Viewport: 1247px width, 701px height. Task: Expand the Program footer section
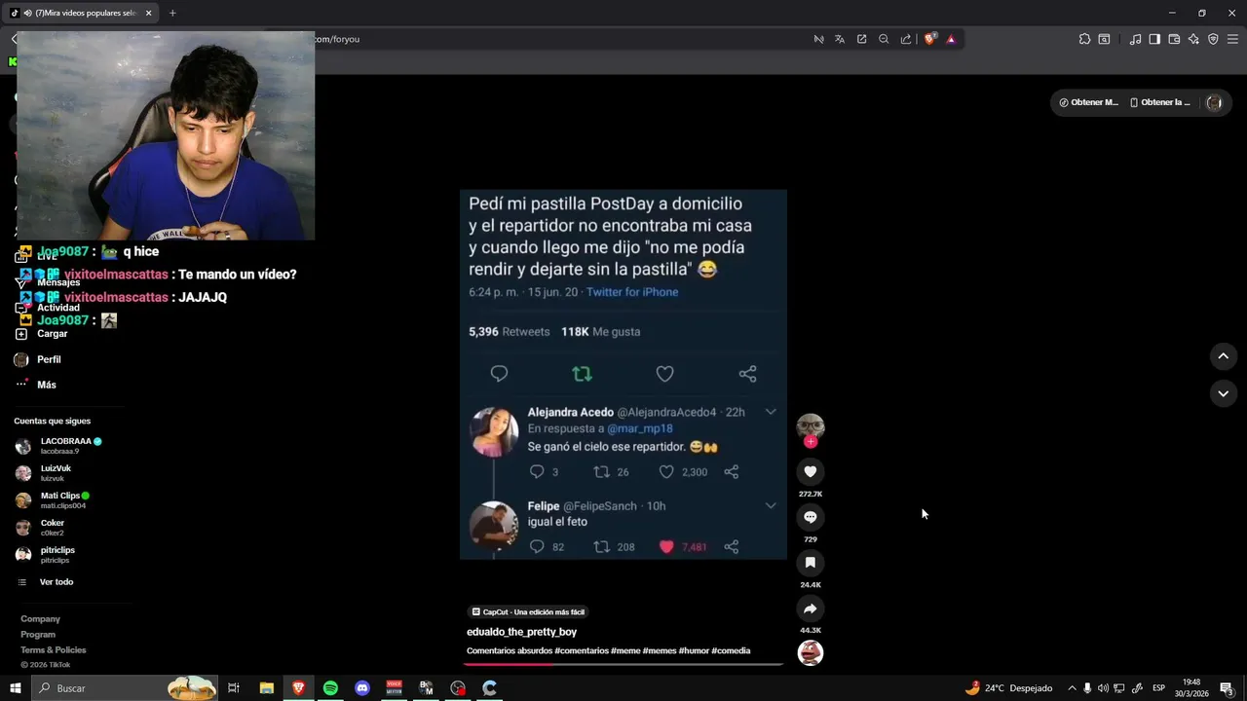[38, 635]
